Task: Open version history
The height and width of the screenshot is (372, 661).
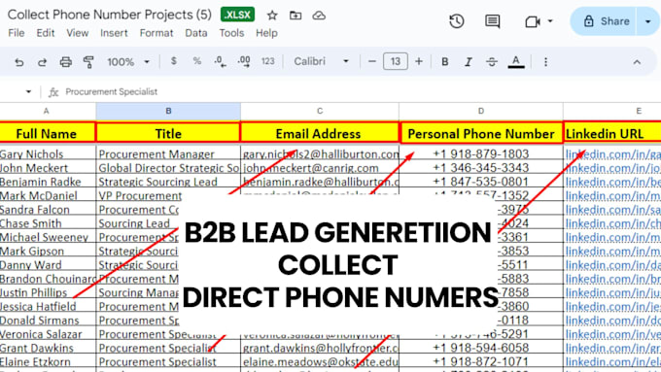Action: (457, 21)
